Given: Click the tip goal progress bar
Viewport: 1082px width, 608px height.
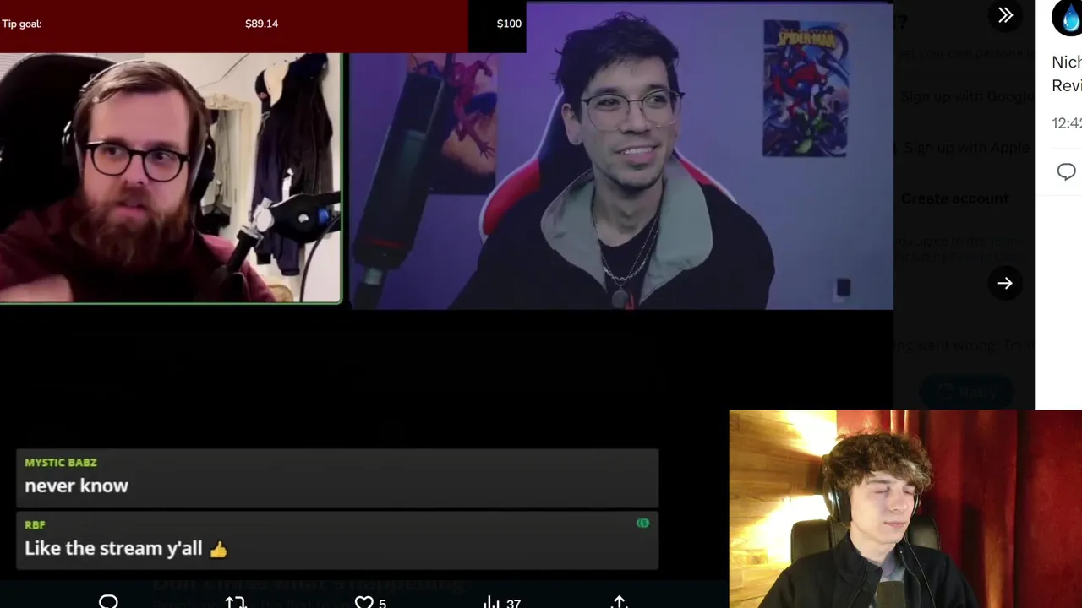Looking at the screenshot, I should [263, 24].
